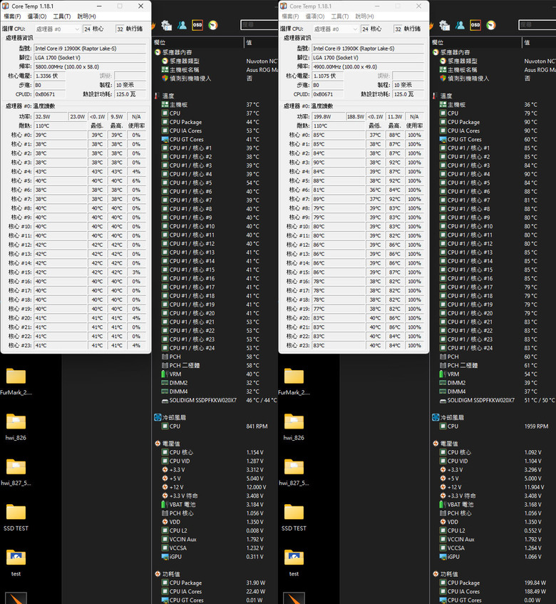Open the gear-and-checklist icon in 841 RPM sensor toolbar
The width and height of the screenshot is (556, 604).
coord(167,25)
